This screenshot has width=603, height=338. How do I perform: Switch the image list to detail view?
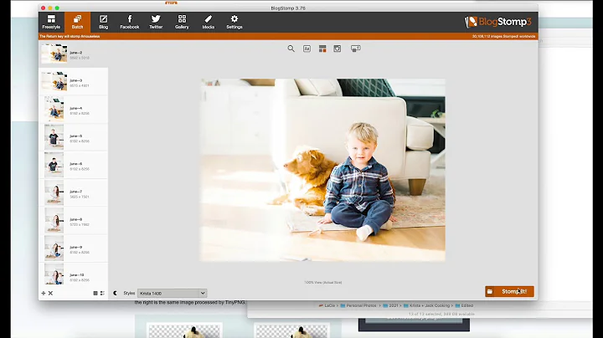(102, 293)
